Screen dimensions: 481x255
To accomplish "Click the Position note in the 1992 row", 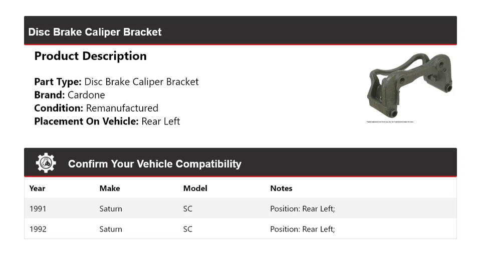I will tap(302, 229).
